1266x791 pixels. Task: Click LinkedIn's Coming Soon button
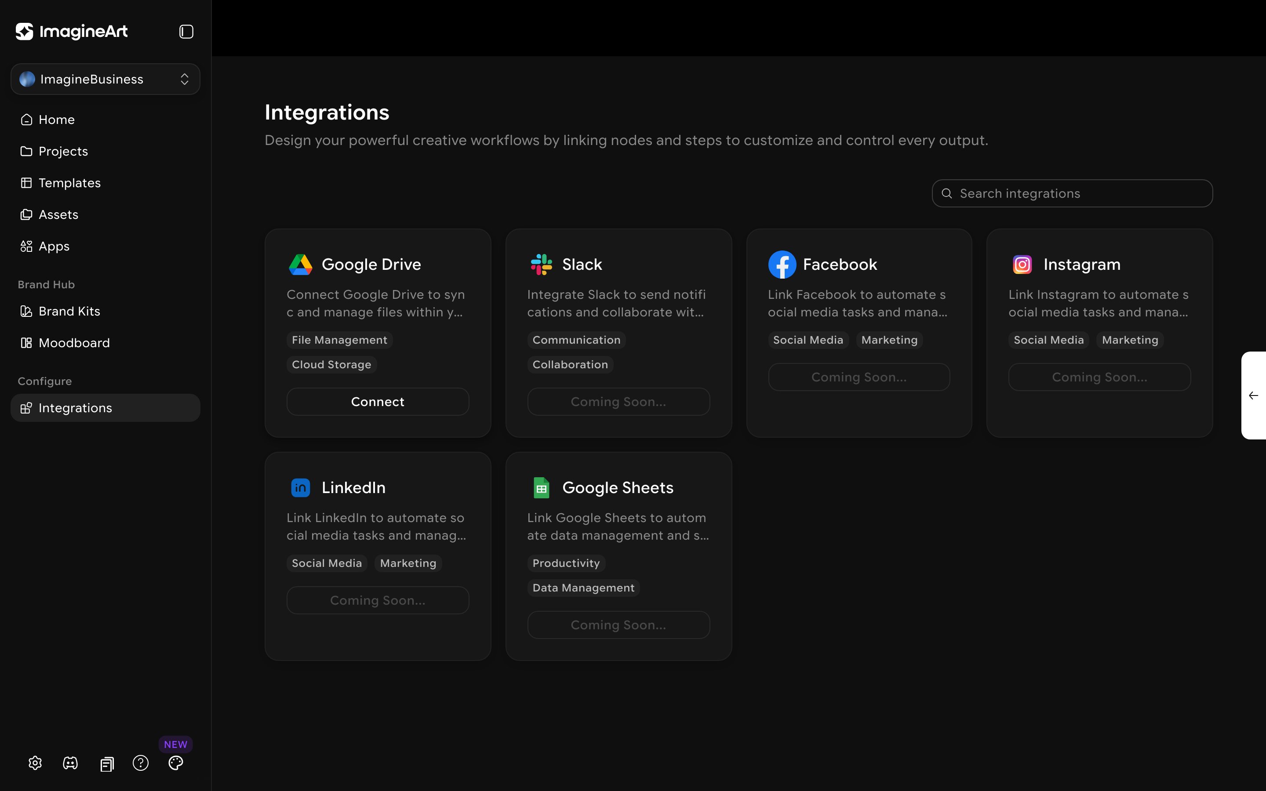(x=378, y=601)
